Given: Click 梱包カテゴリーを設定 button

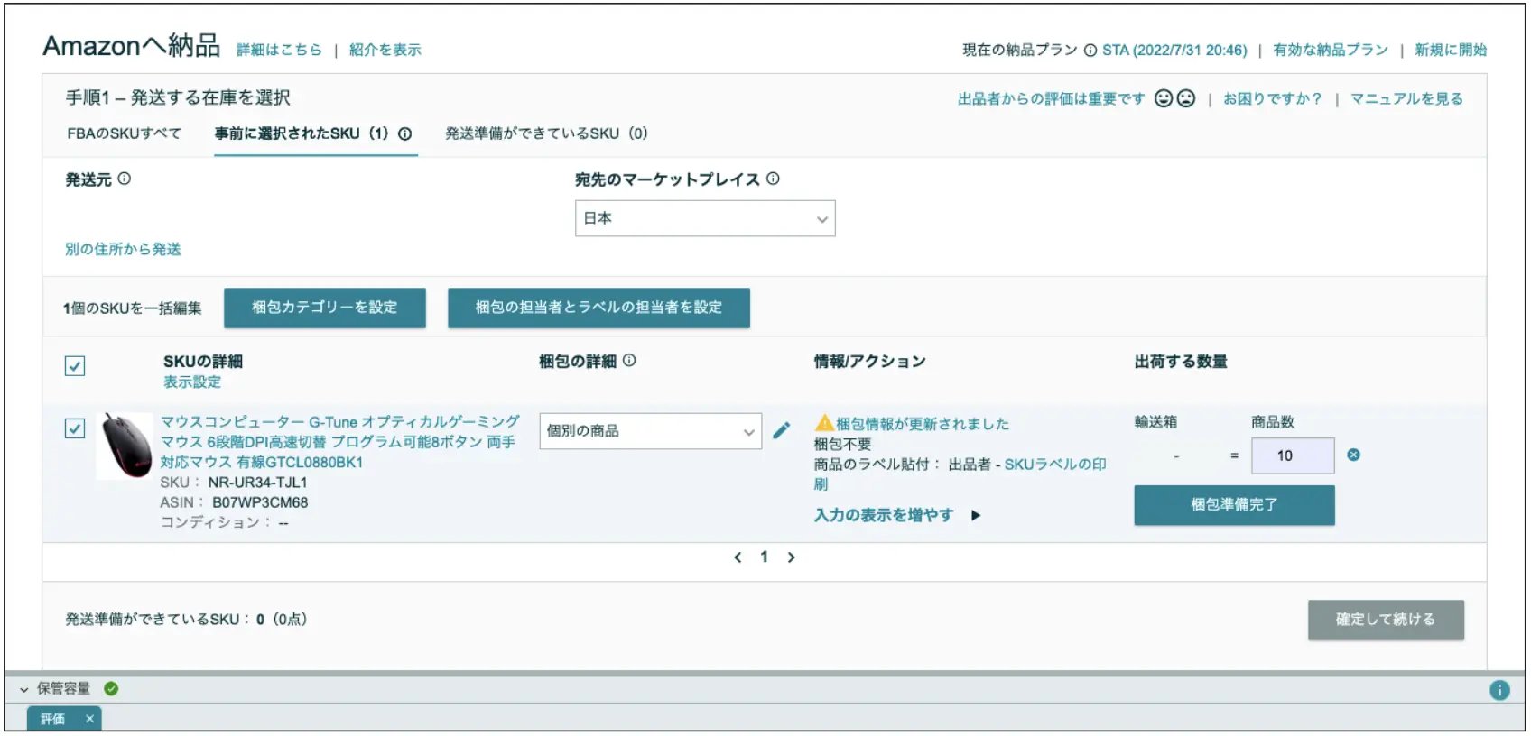Looking at the screenshot, I should [x=325, y=308].
